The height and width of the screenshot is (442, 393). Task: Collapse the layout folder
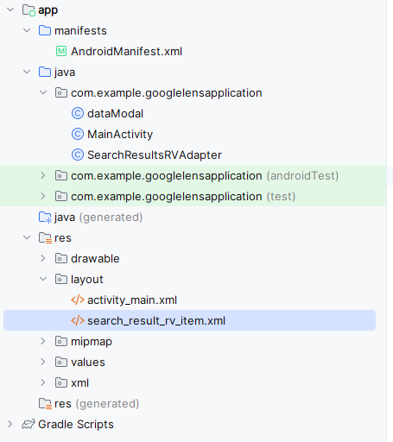(43, 279)
